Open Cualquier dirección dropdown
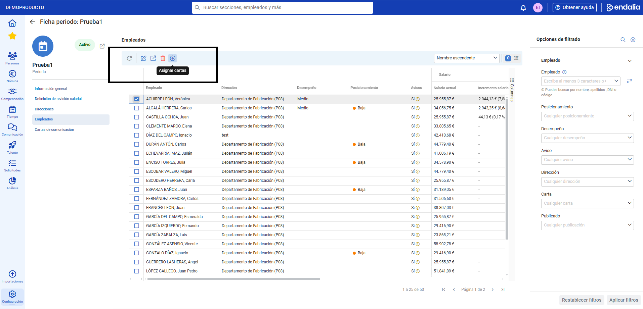Image resolution: width=643 pixels, height=309 pixels. (x=587, y=182)
